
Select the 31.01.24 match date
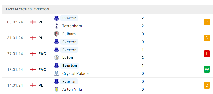pyautogui.click(x=15, y=38)
